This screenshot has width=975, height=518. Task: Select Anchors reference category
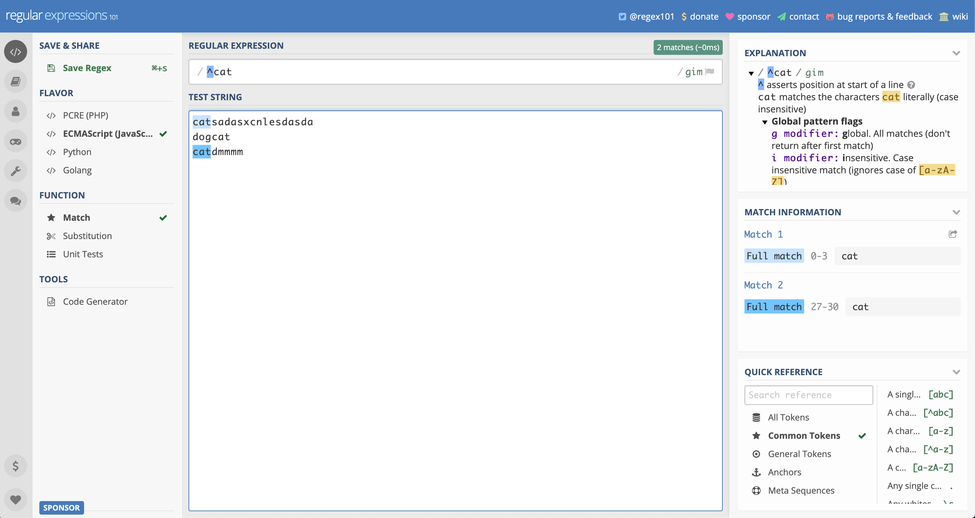coord(784,472)
